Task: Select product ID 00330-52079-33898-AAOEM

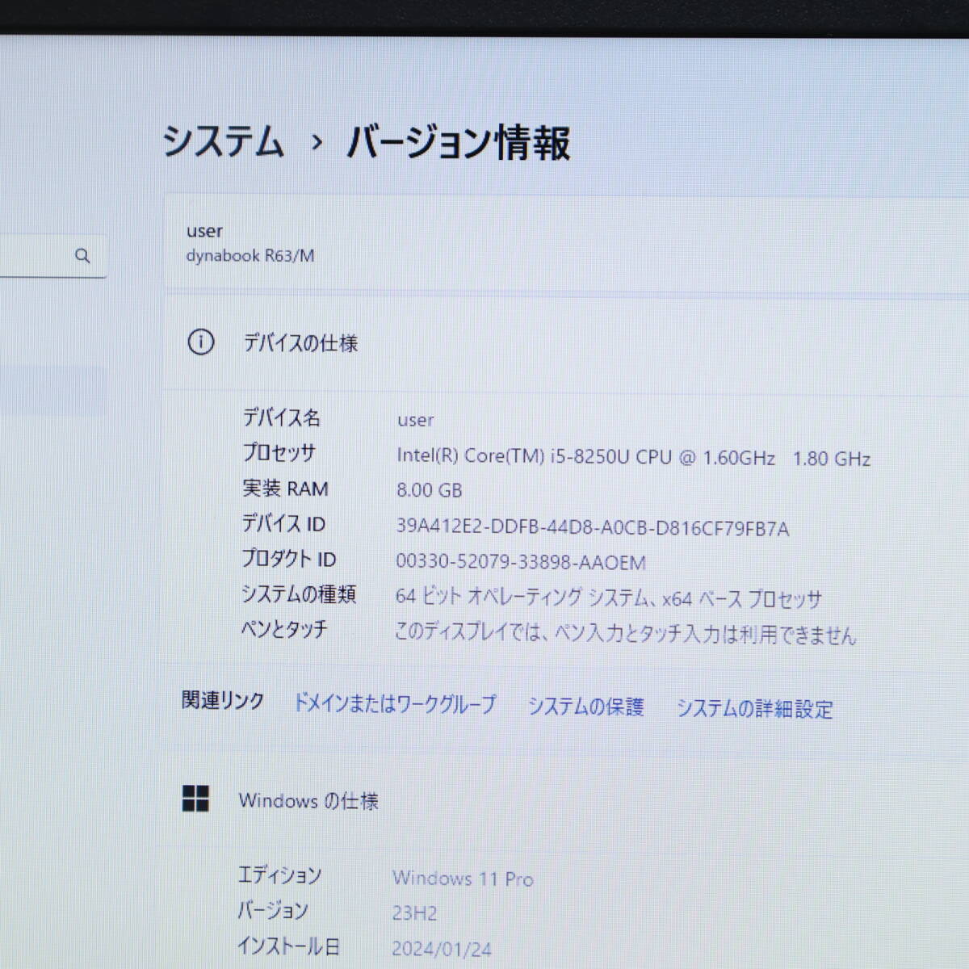Action: click(521, 562)
